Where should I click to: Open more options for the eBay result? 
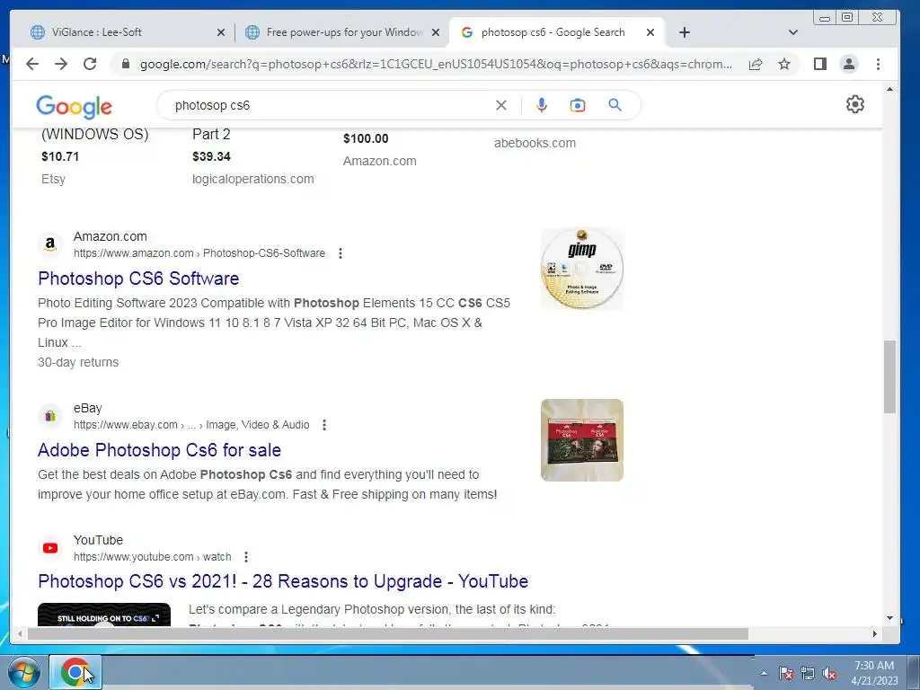click(323, 425)
